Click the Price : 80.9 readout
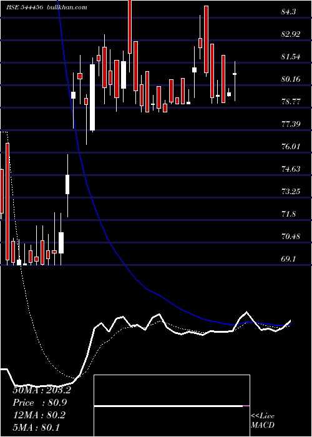The width and height of the screenshot is (312, 437). (40, 403)
